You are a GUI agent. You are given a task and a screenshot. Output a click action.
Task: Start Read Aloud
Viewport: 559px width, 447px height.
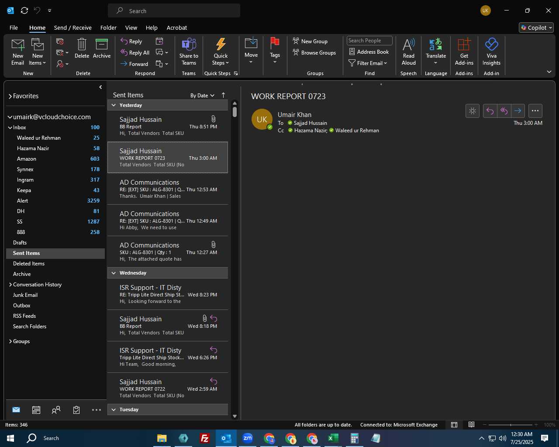tap(409, 52)
